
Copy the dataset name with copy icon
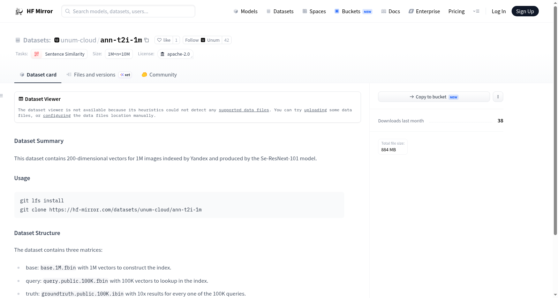coord(147,40)
